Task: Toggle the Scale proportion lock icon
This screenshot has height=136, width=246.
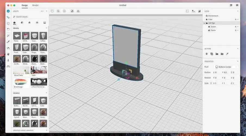Action: tap(211, 83)
